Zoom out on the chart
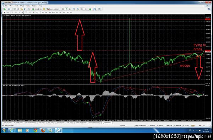This screenshot has height=140, width=213. point(78,9)
